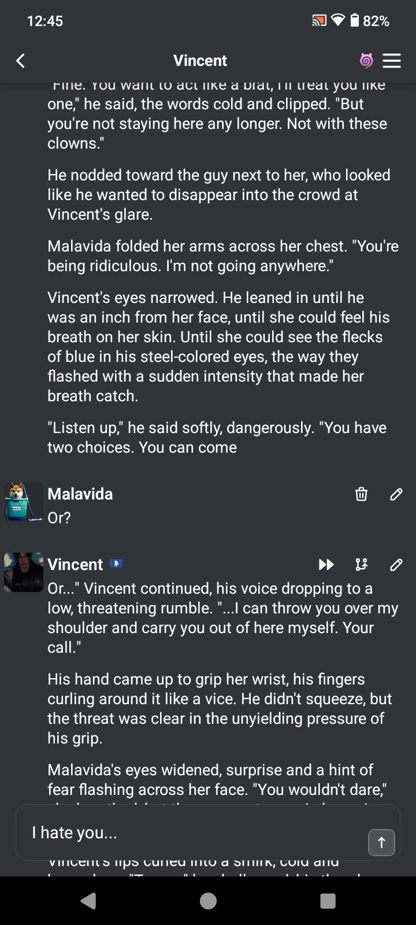Screen dimensions: 416x925
Task: Tap the purple spiral icon in header
Action: (366, 61)
